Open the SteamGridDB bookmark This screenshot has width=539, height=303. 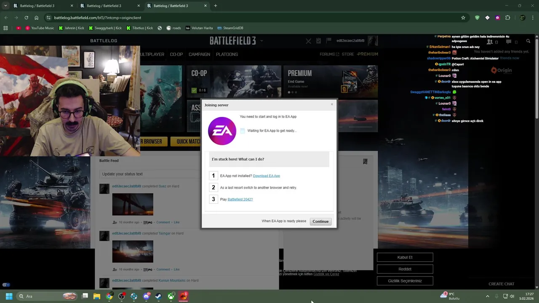coord(230,28)
